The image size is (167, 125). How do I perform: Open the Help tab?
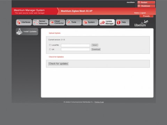[x=122, y=22]
